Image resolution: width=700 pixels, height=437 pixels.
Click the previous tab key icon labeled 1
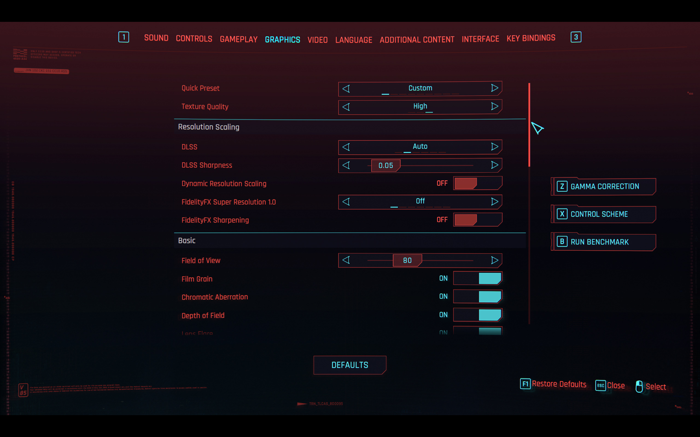point(124,37)
